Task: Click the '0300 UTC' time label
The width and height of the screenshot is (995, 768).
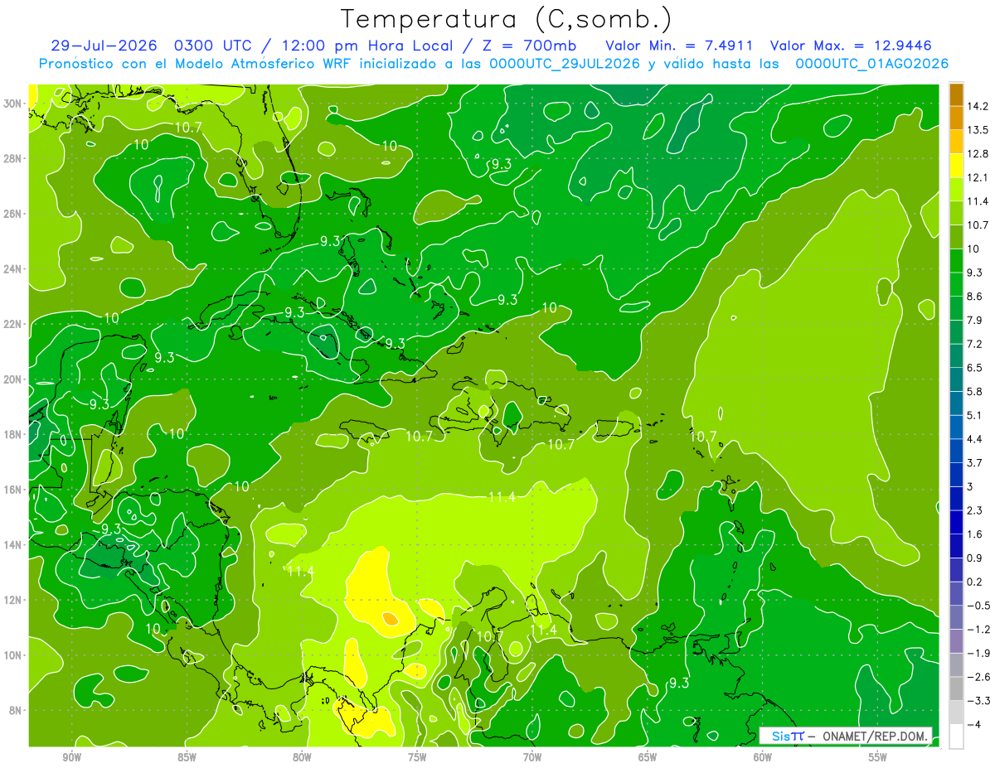Action: 214,46
